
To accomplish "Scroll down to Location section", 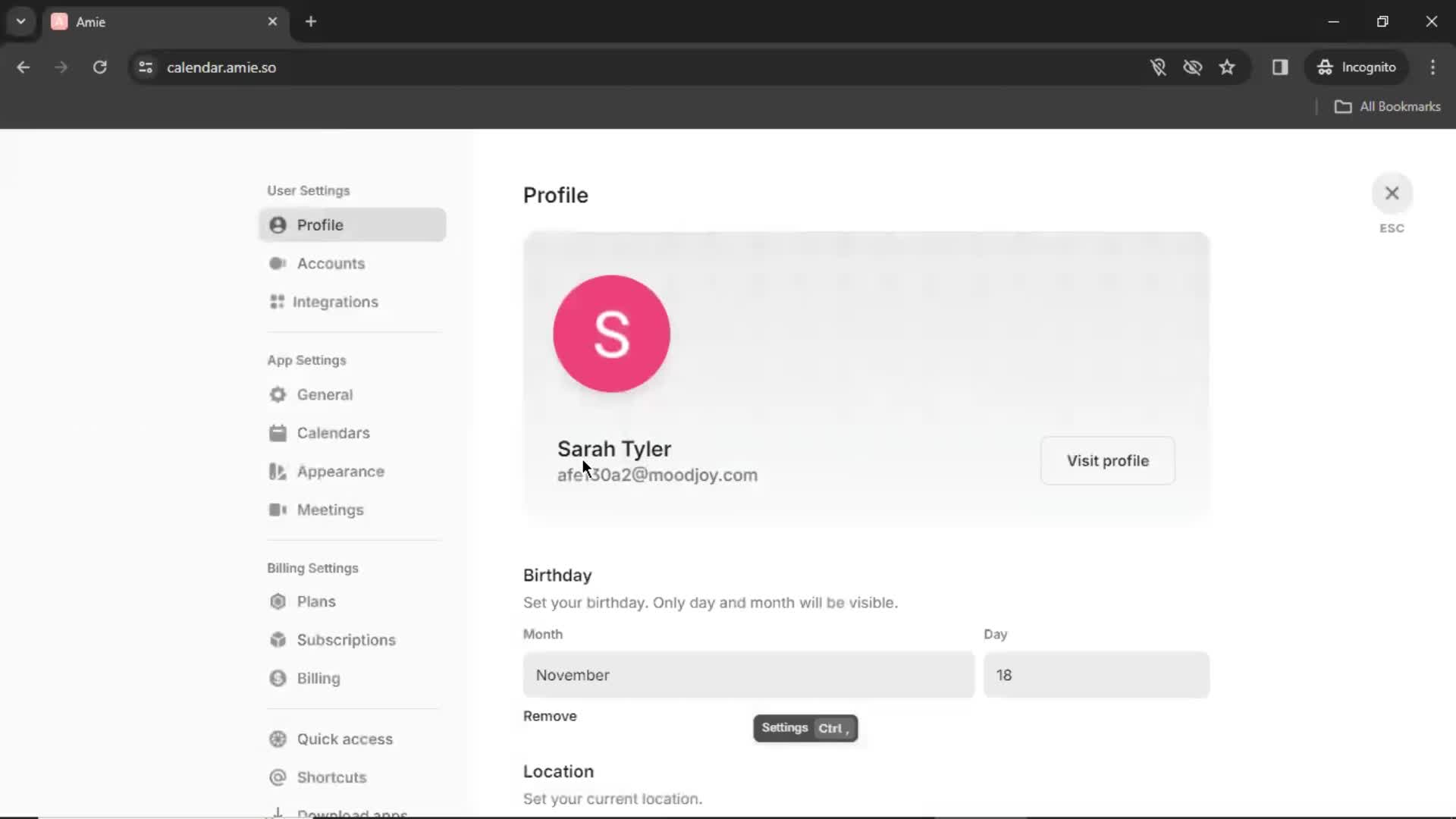I will [x=559, y=771].
